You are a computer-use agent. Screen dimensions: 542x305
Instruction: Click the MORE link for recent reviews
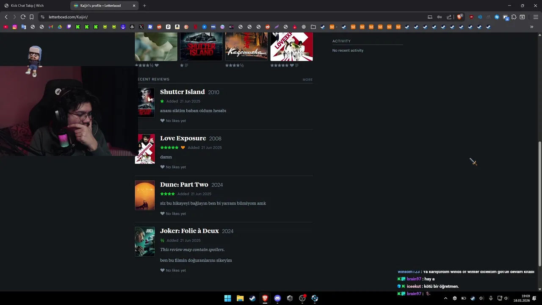point(307,80)
